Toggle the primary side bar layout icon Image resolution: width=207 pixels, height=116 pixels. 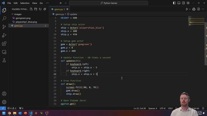coord(174,3)
